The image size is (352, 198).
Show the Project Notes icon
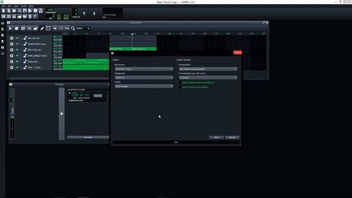point(30,16)
